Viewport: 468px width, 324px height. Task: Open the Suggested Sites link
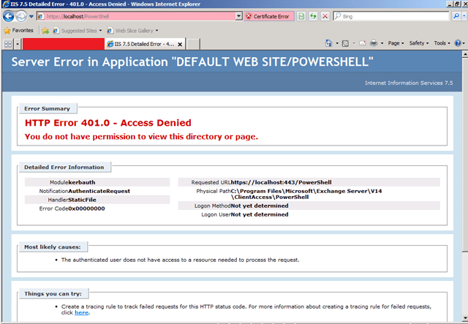click(76, 31)
